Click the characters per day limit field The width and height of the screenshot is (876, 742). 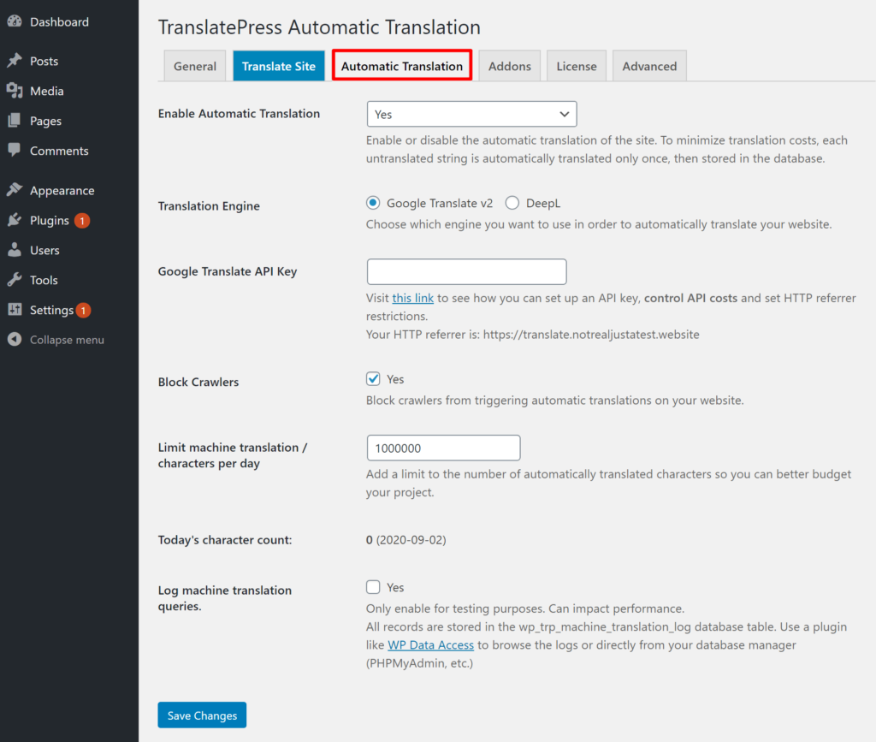pos(444,448)
